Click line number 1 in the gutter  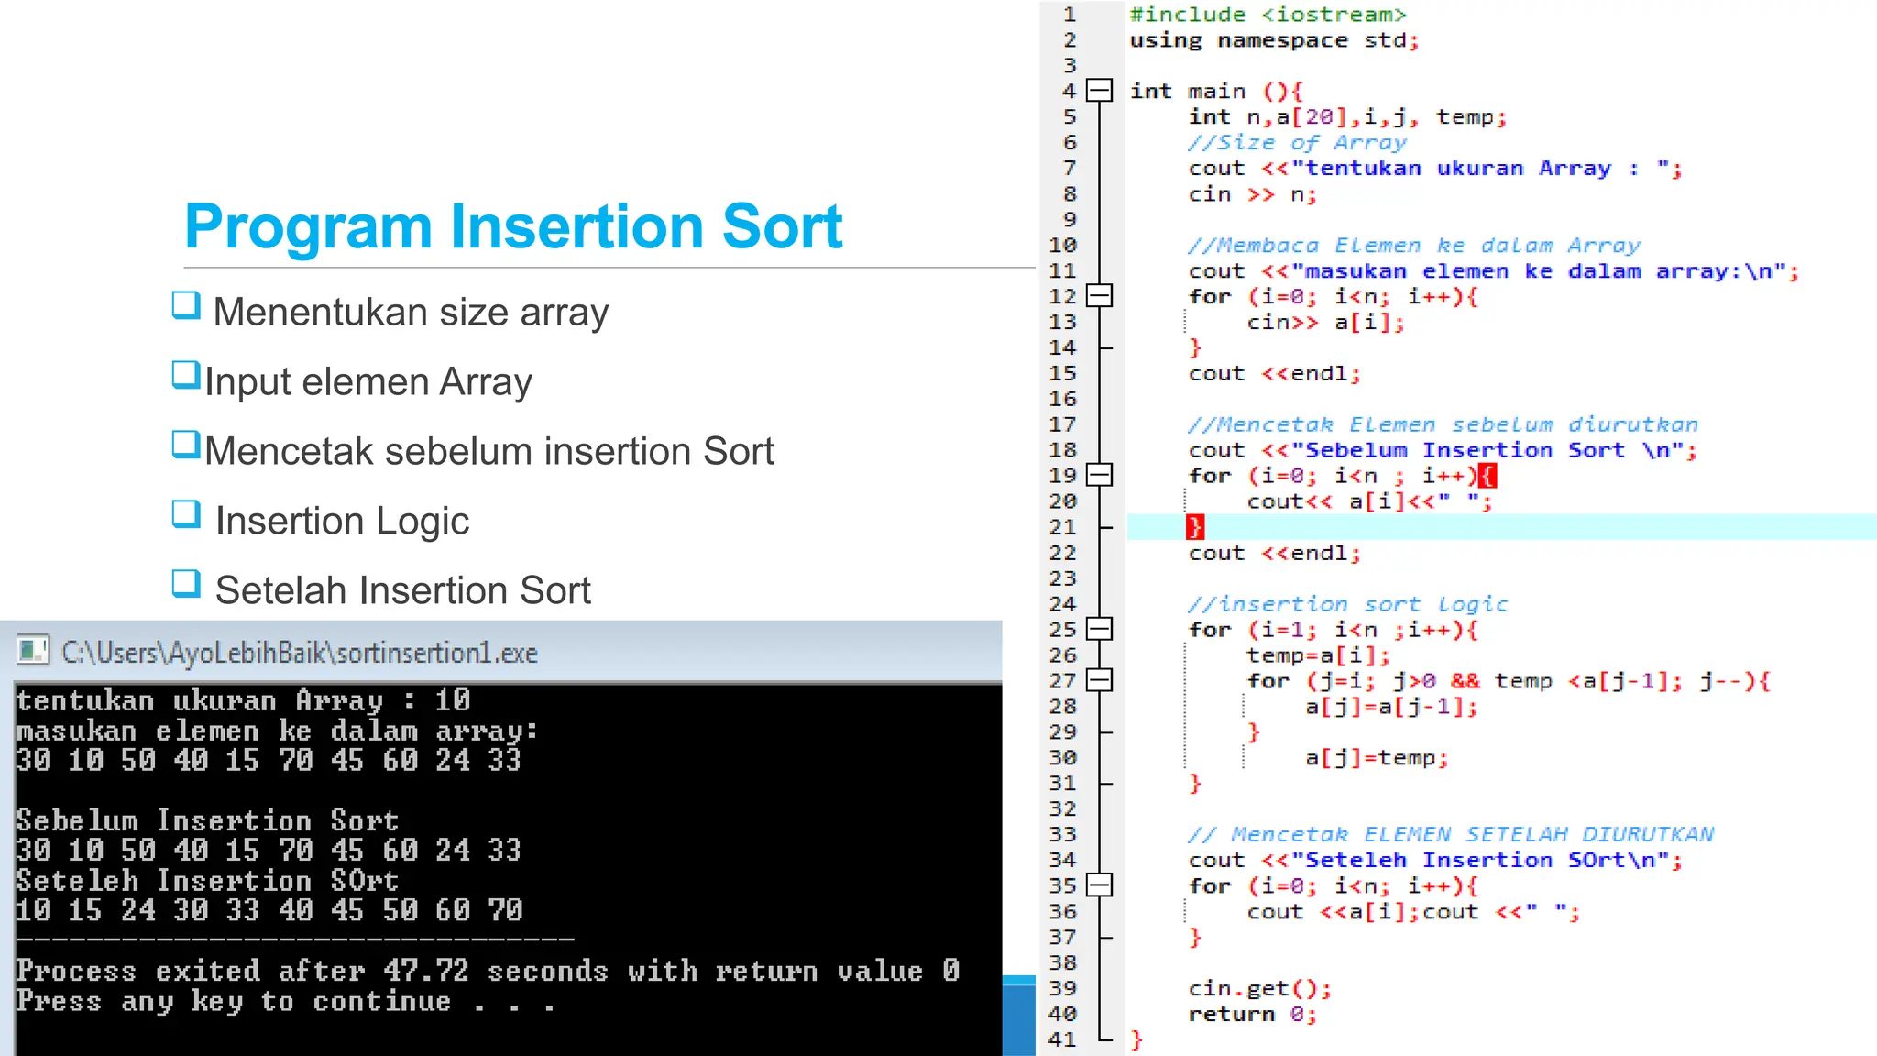(1069, 15)
